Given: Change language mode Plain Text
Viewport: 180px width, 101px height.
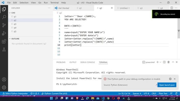Looking at the screenshot, I should [x=163, y=93].
